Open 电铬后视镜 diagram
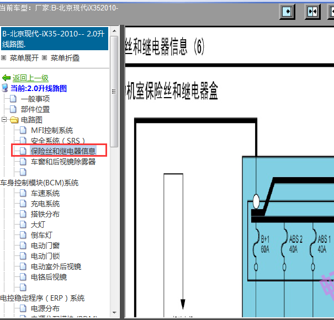Viewport: 334px width, 320px height. pyautogui.click(x=49, y=277)
